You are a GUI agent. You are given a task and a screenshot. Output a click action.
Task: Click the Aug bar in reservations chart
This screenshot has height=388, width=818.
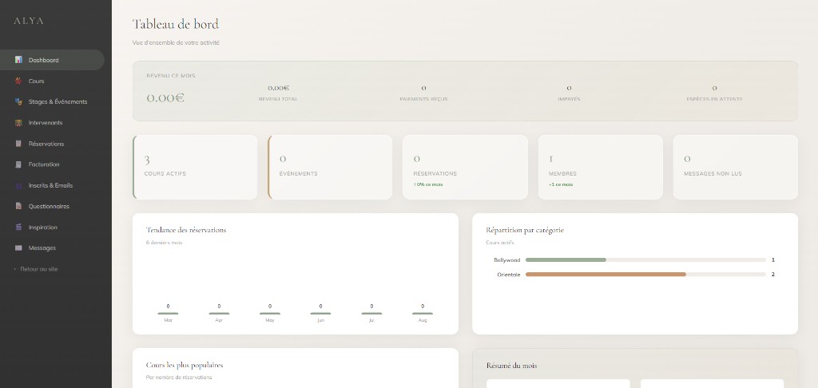(423, 314)
